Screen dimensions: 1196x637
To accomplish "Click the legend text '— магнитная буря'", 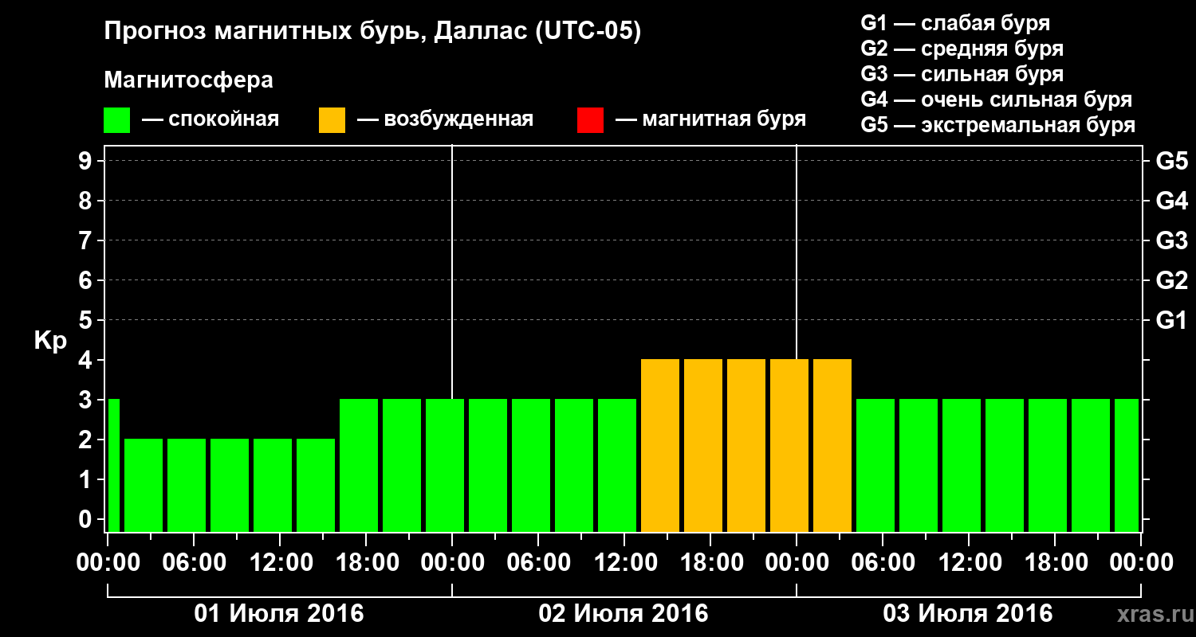I will coord(710,120).
